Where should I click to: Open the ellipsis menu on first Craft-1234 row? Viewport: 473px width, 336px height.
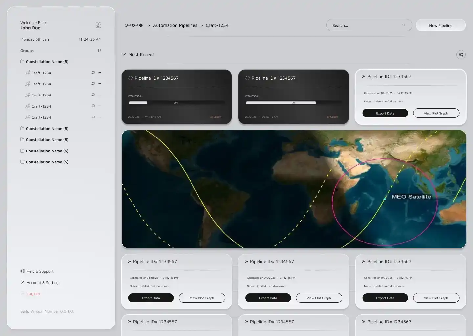pyautogui.click(x=99, y=73)
